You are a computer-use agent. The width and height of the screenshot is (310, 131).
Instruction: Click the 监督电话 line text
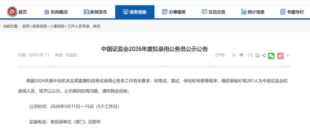(x=65, y=122)
